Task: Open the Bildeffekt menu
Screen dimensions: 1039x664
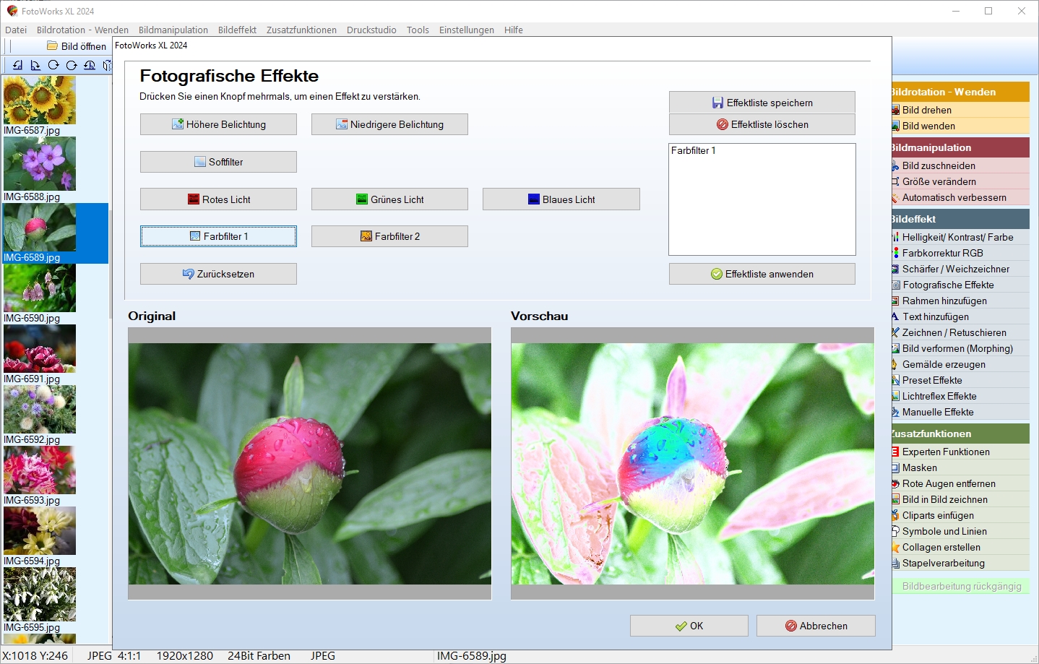Action: click(237, 30)
